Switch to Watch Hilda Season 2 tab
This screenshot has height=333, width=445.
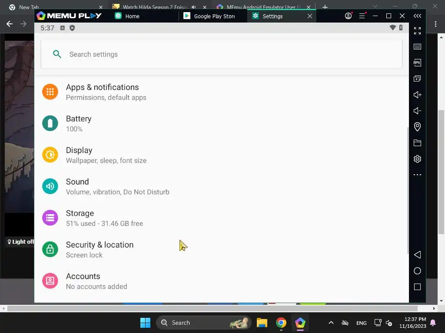[155, 7]
